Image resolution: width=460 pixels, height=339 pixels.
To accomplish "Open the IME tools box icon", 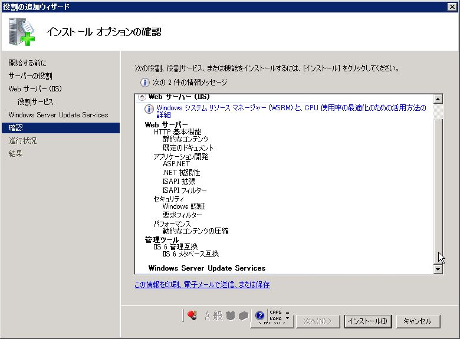I will coord(243,316).
